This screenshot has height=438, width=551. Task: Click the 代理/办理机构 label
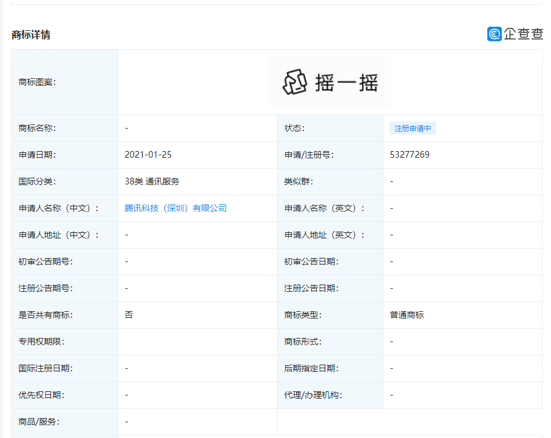tap(313, 395)
